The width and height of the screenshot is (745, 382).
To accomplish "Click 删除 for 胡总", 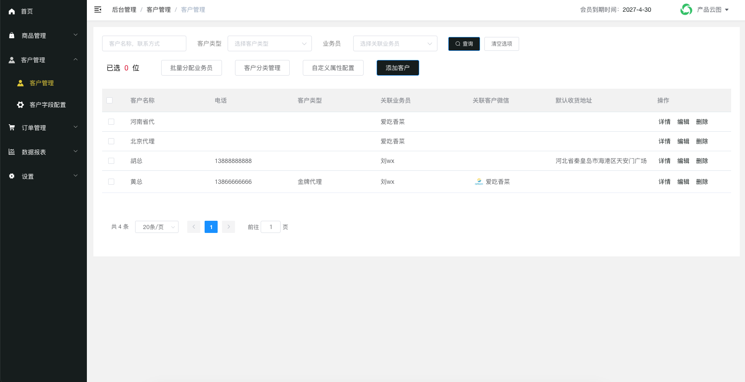I will coord(702,161).
